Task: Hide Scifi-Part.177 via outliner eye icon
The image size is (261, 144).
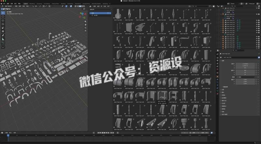Action: (x=257, y=20)
